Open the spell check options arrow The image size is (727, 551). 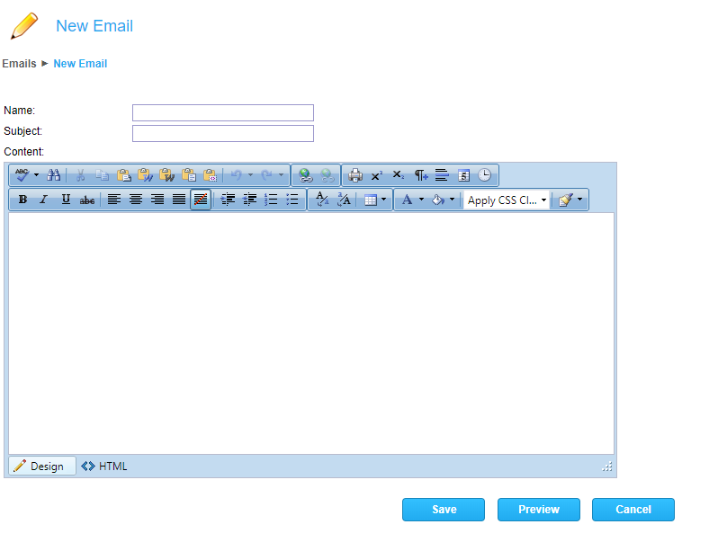click(37, 175)
